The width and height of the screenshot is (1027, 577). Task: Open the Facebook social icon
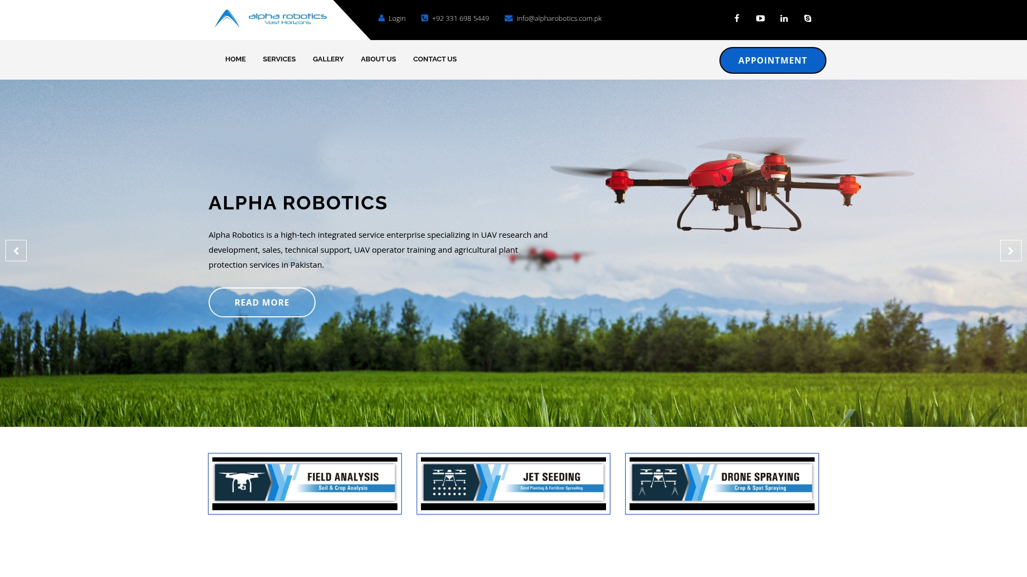[737, 18]
